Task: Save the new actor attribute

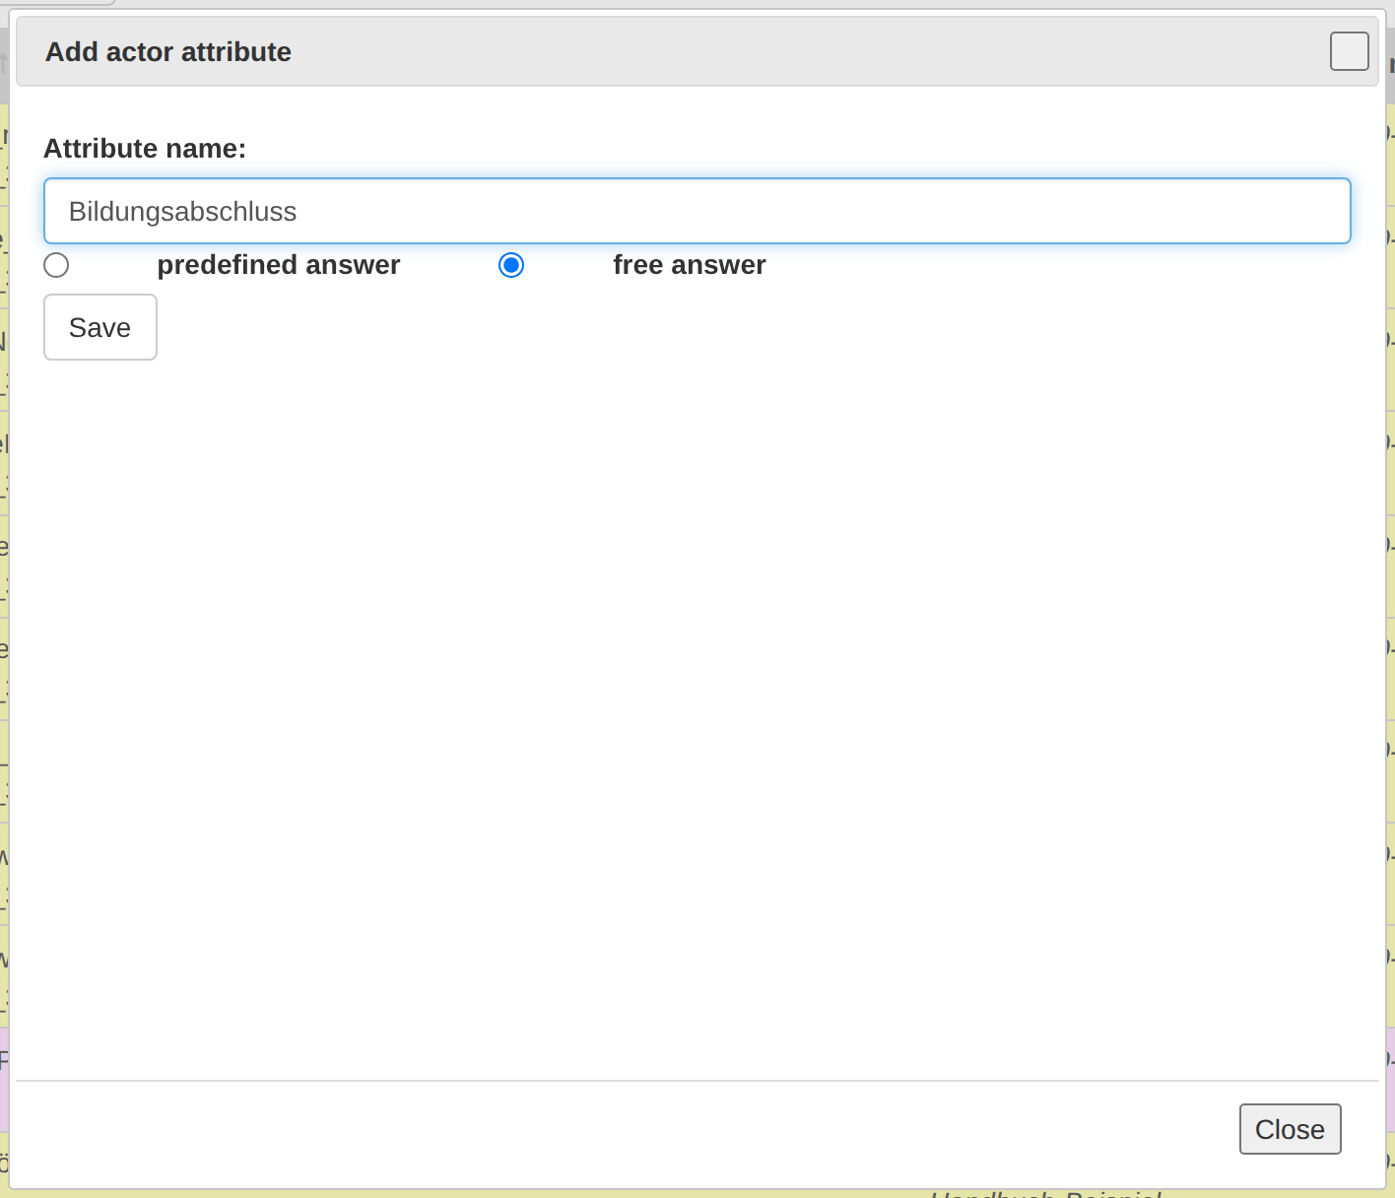Action: pyautogui.click(x=100, y=327)
